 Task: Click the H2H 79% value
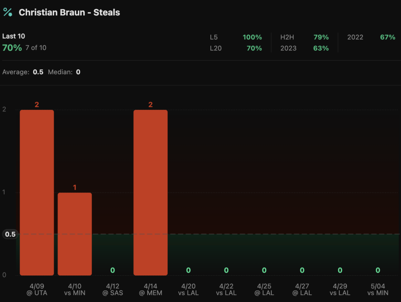[x=321, y=37]
